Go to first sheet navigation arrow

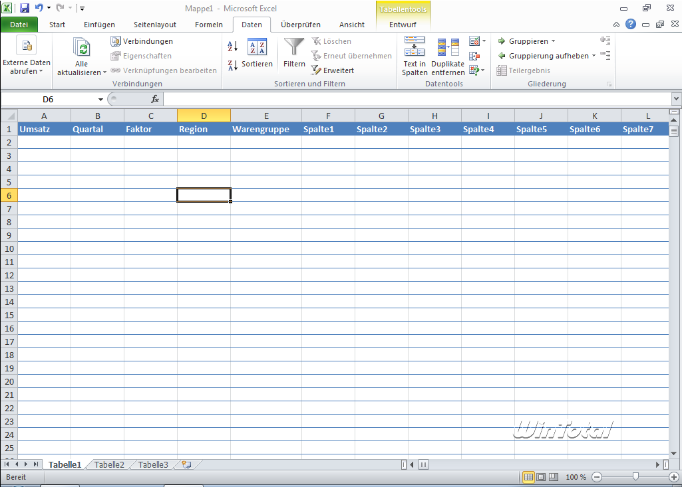(x=7, y=464)
